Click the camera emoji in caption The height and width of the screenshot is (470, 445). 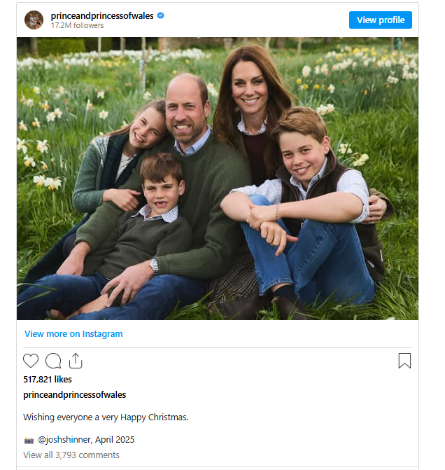(29, 440)
